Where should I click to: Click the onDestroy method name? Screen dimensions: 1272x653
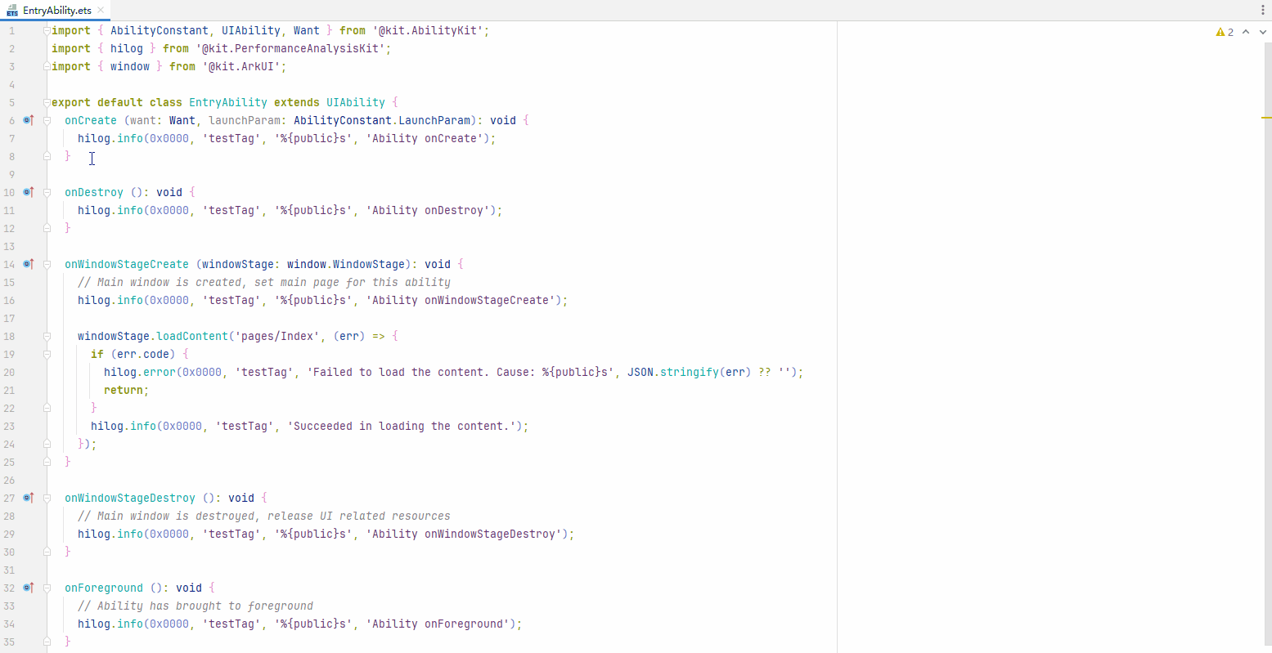(x=94, y=192)
